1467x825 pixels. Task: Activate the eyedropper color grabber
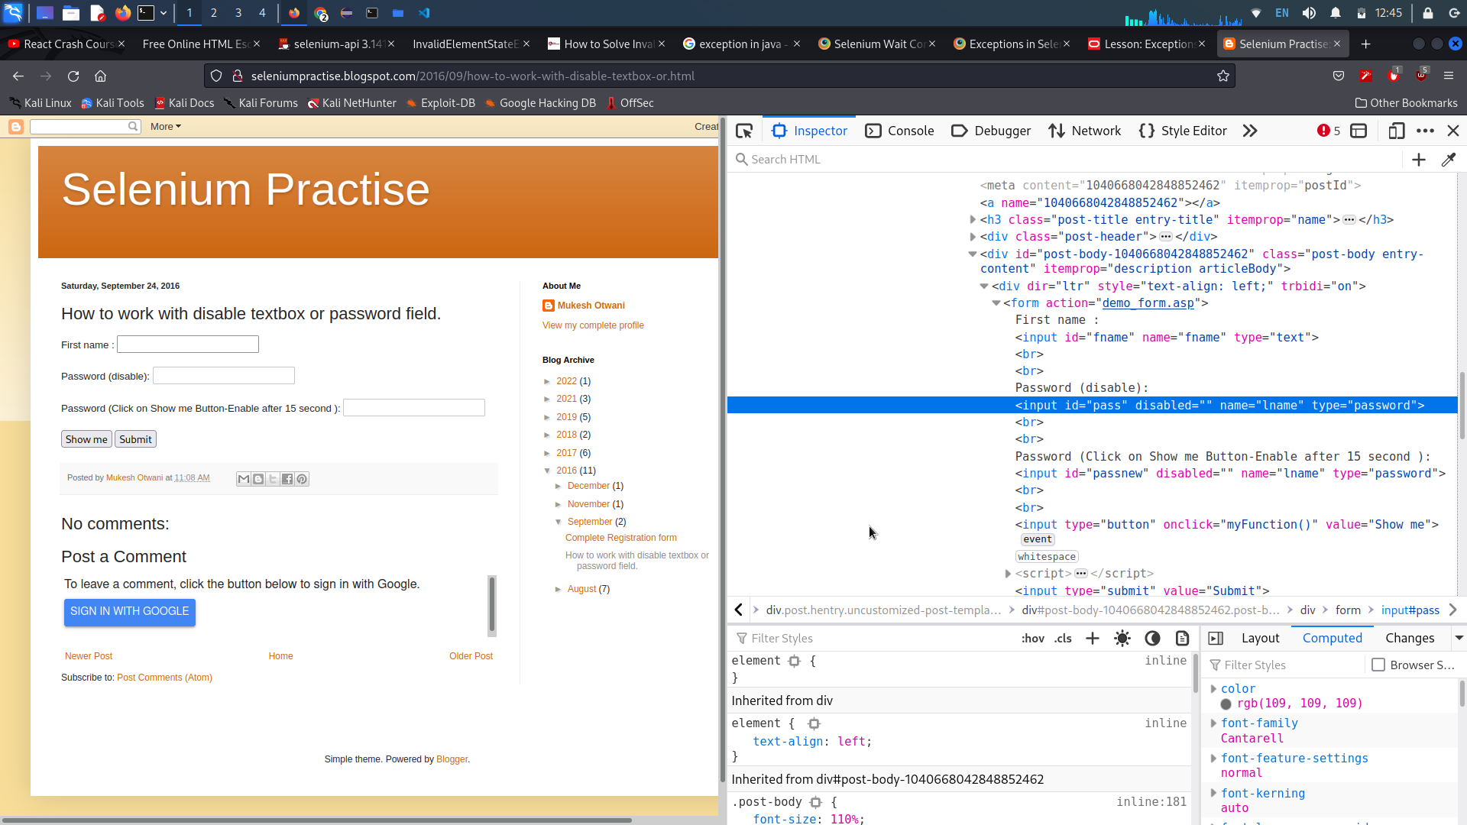[x=1449, y=159]
